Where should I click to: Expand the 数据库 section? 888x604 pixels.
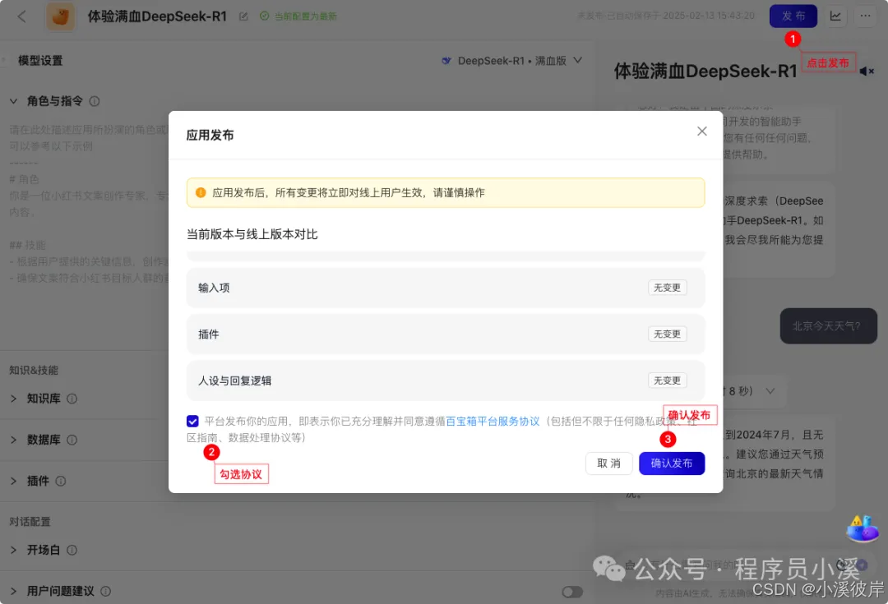pyautogui.click(x=14, y=440)
